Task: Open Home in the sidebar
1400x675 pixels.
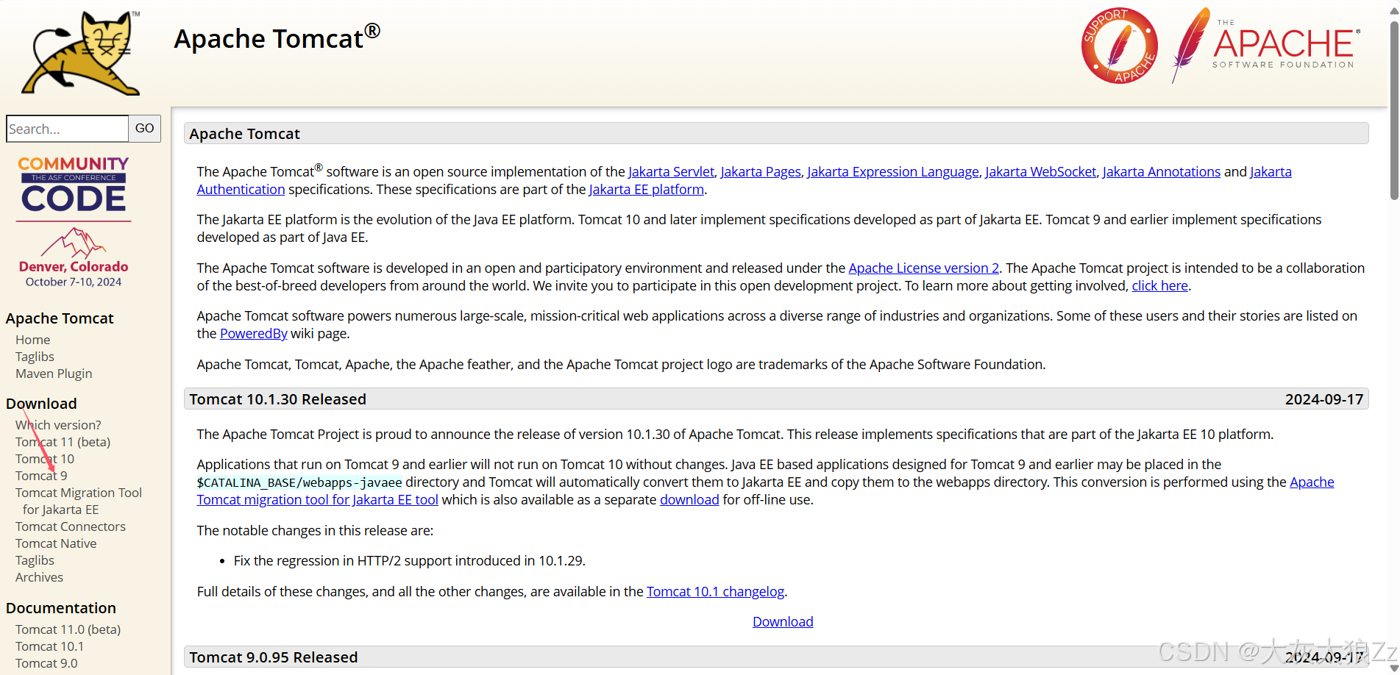Action: 33,340
